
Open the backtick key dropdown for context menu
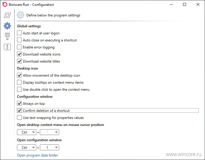coord(49,132)
